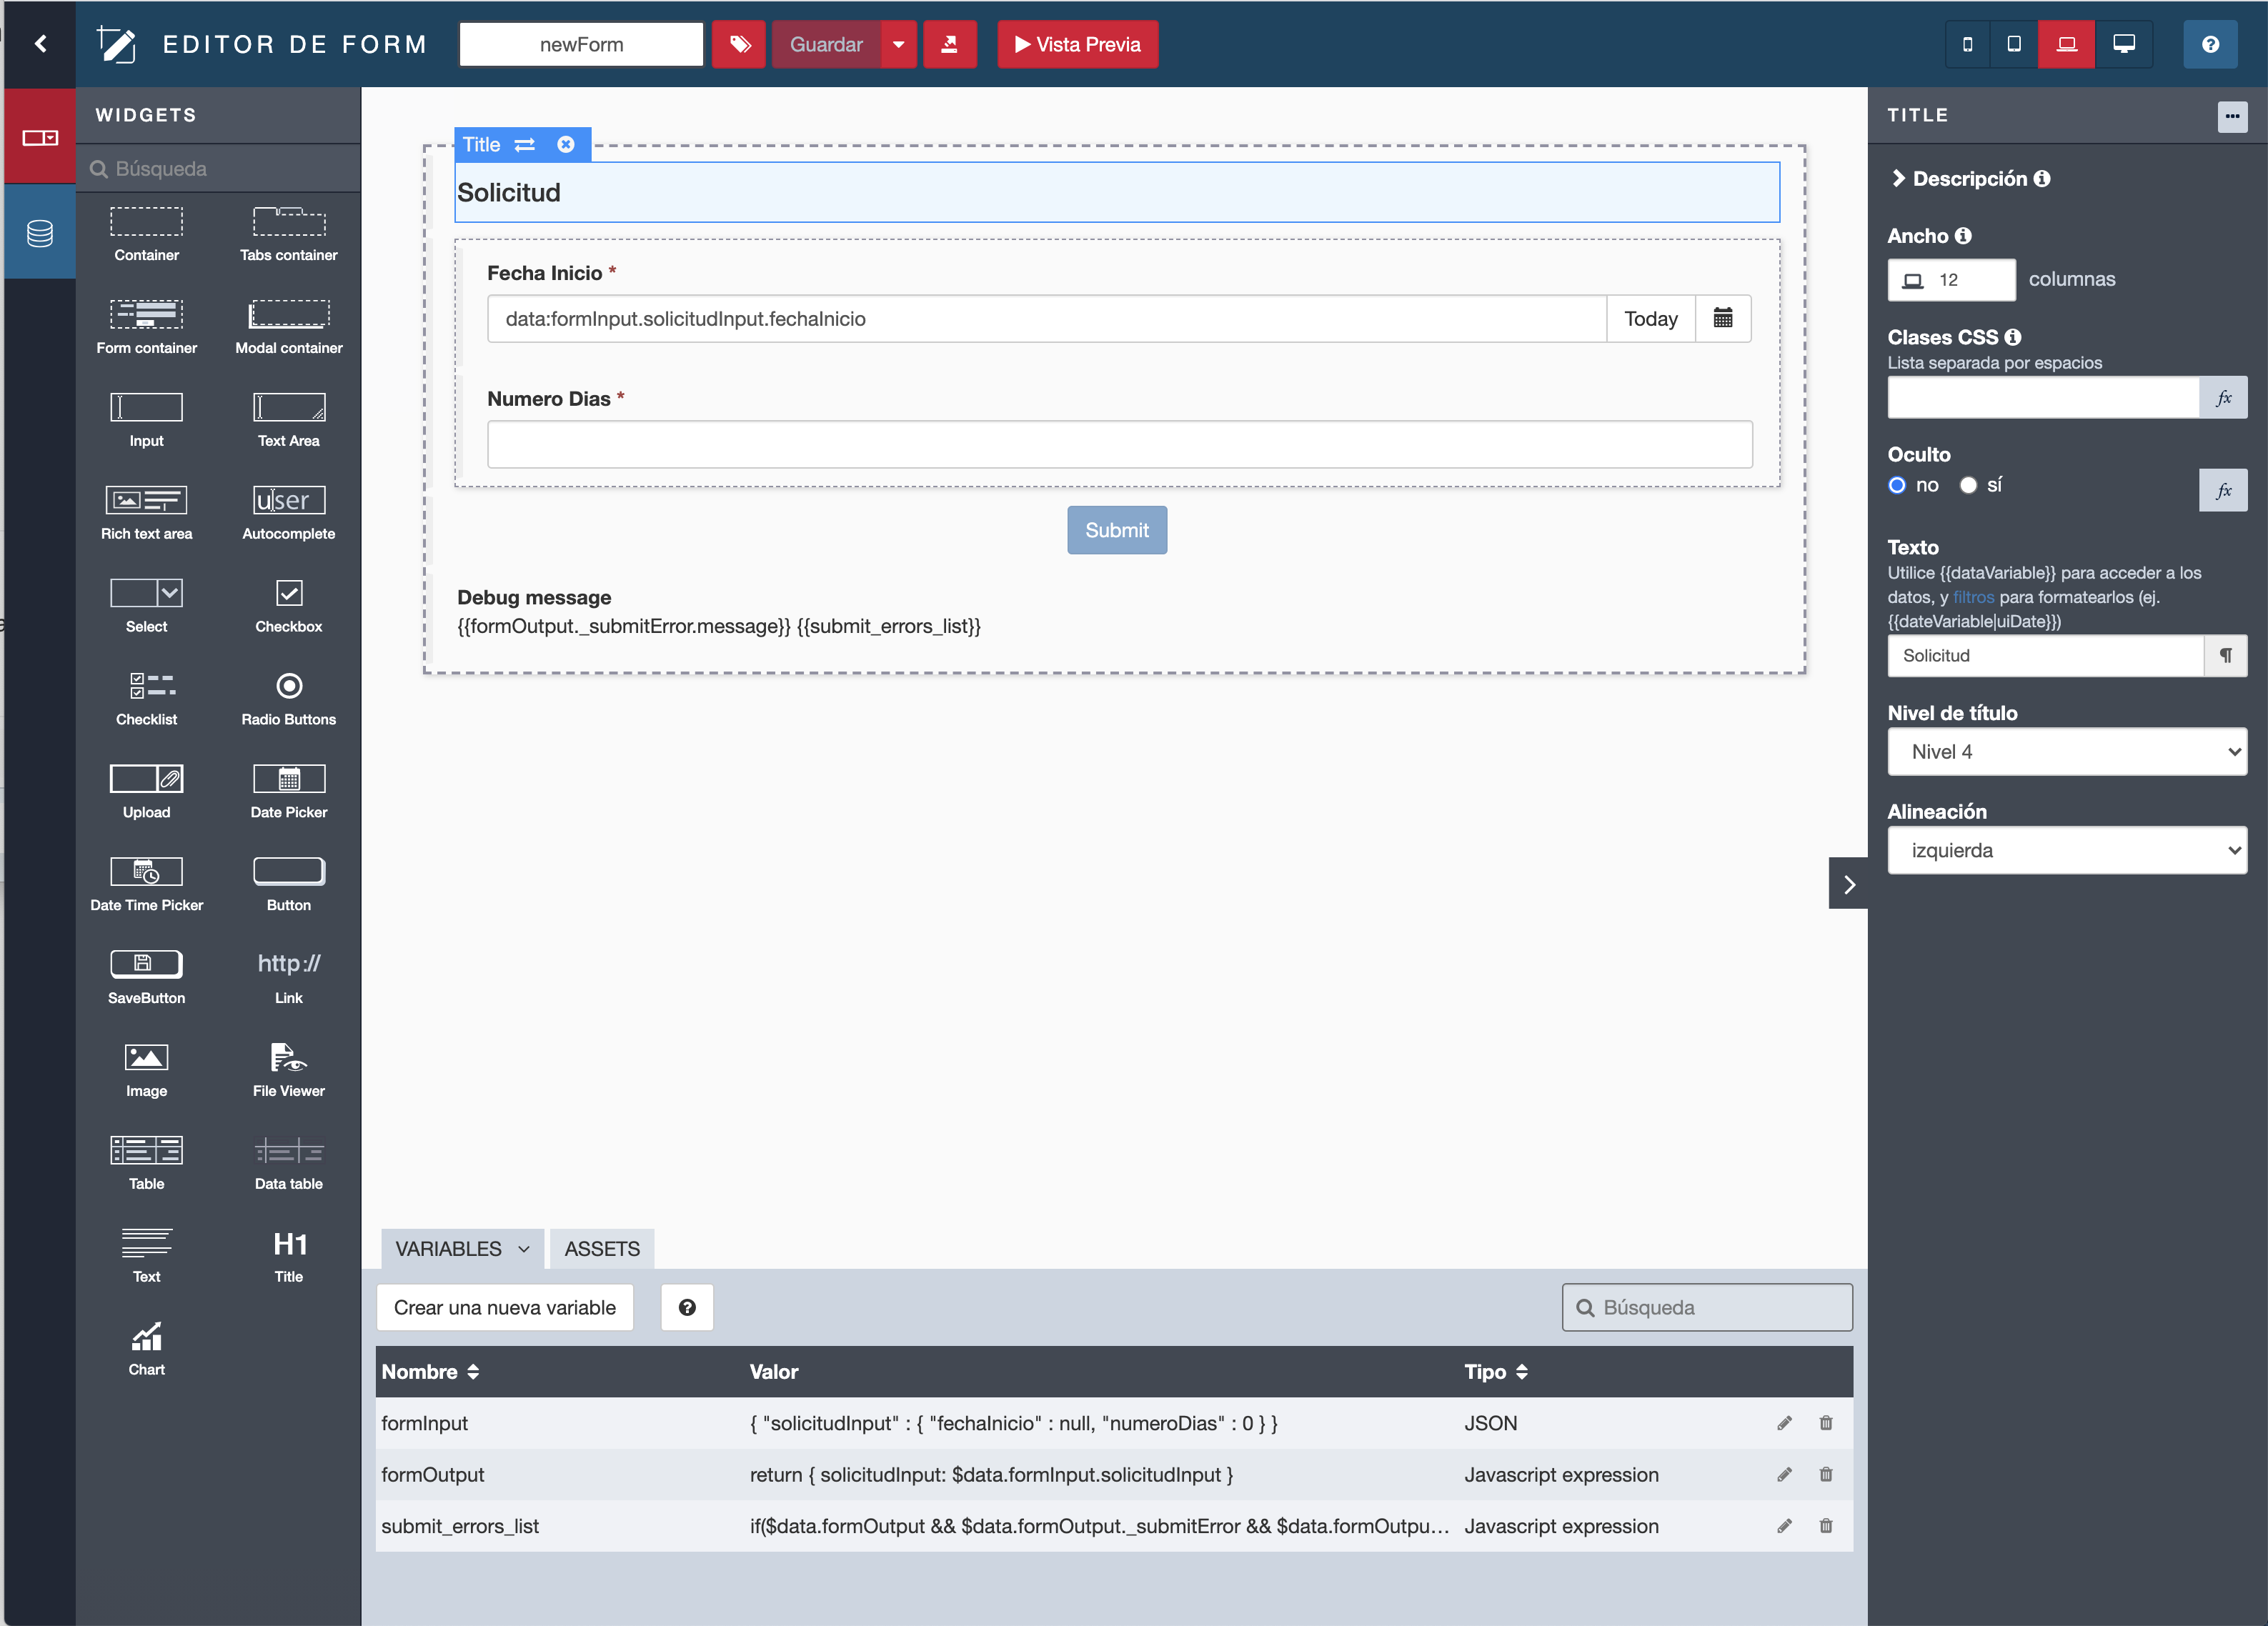Viewport: 2268px width, 1626px height.
Task: Pick the Rich text area widget
Action: click(x=146, y=514)
